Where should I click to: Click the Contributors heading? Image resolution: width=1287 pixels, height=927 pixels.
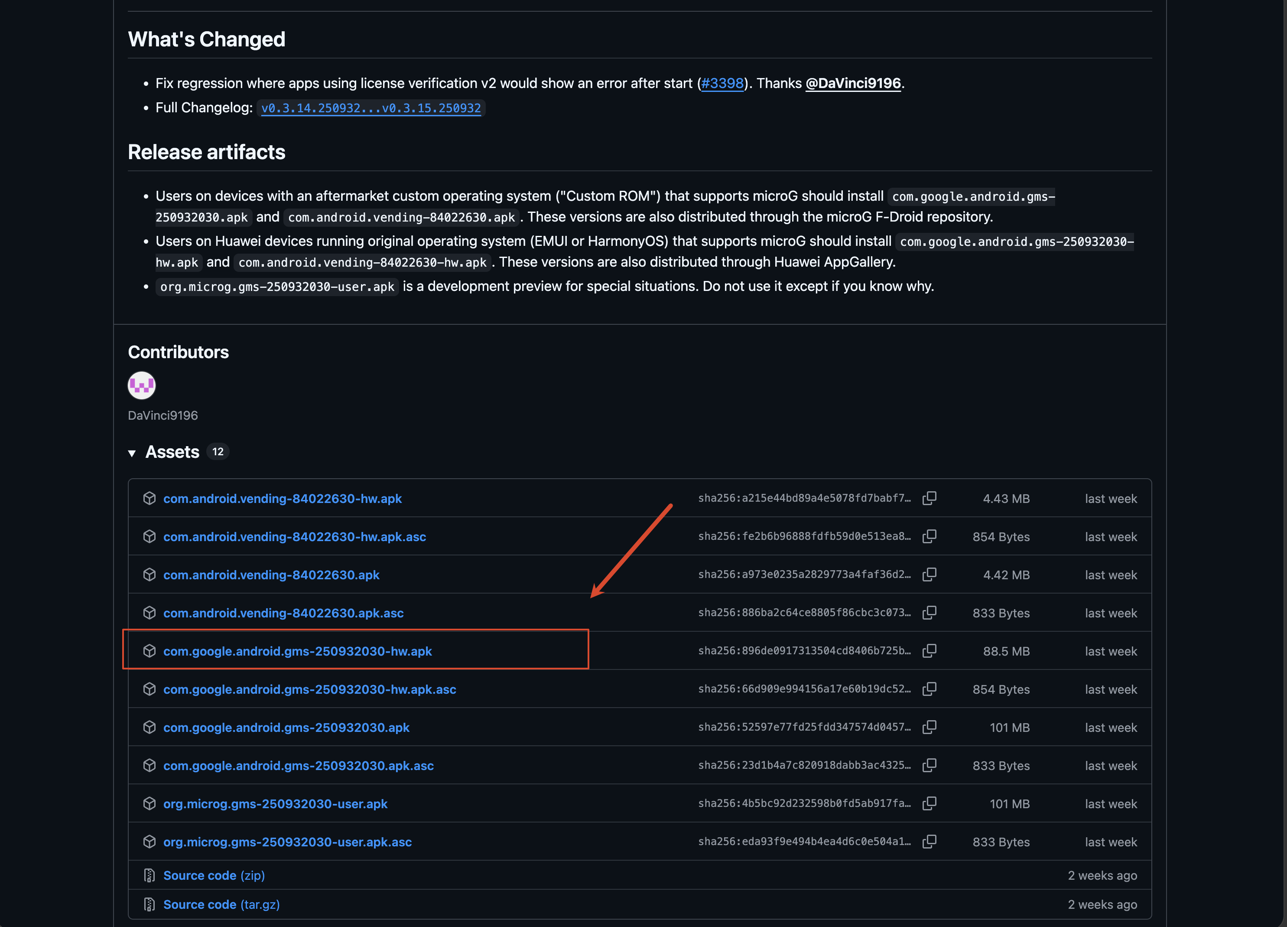click(178, 352)
